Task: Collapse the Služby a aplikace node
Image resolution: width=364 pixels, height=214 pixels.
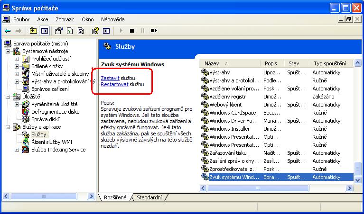Action: (8, 127)
